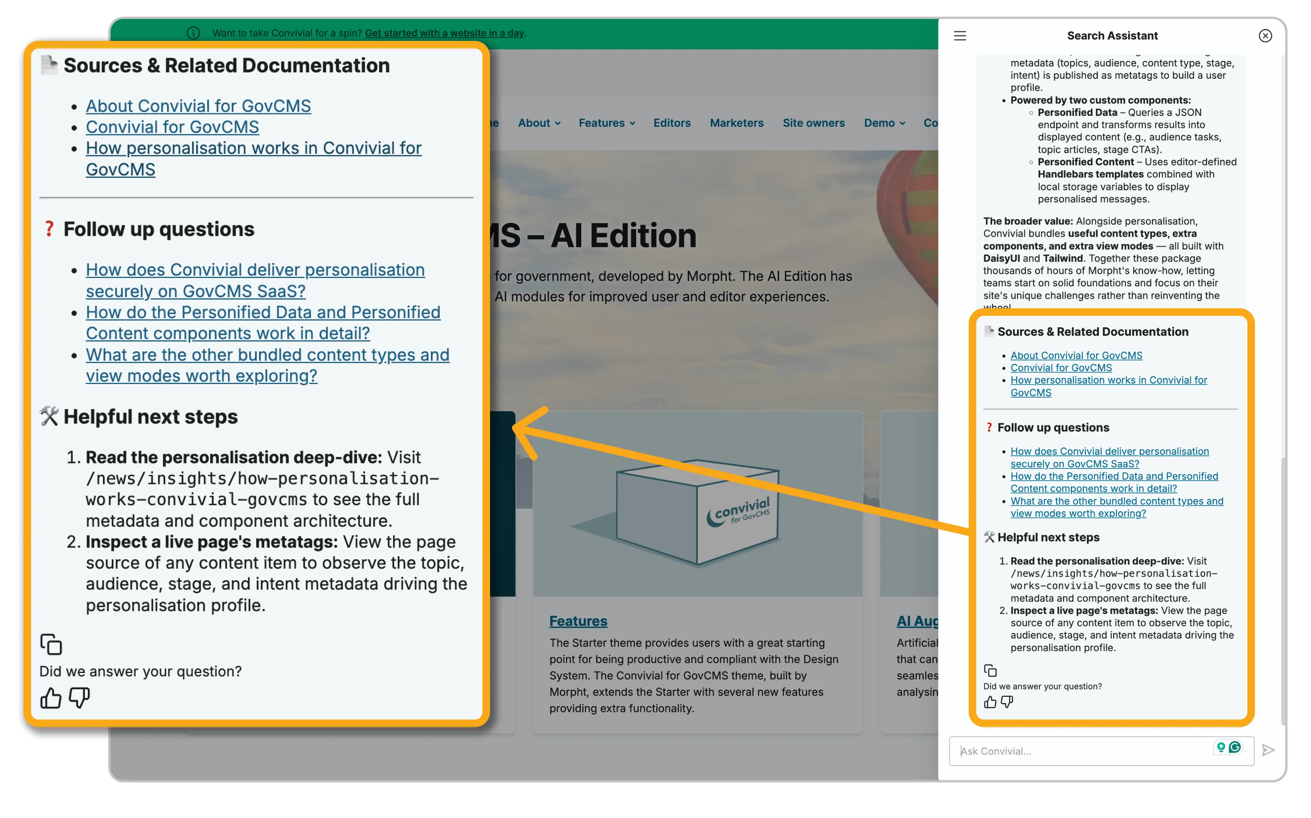Give a thumbs down in the Search Assistant sidebar
Image resolution: width=1311 pixels, height=818 pixels.
(x=1007, y=702)
